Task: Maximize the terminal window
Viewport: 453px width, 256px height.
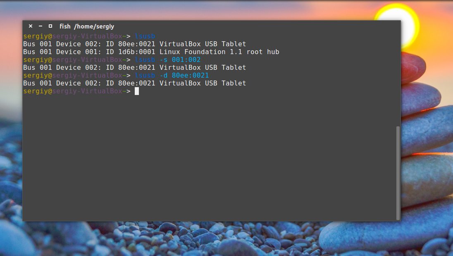Action: coord(50,26)
